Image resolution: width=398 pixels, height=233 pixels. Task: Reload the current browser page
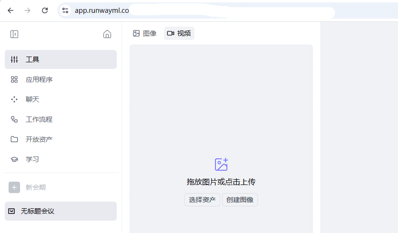[x=45, y=10]
